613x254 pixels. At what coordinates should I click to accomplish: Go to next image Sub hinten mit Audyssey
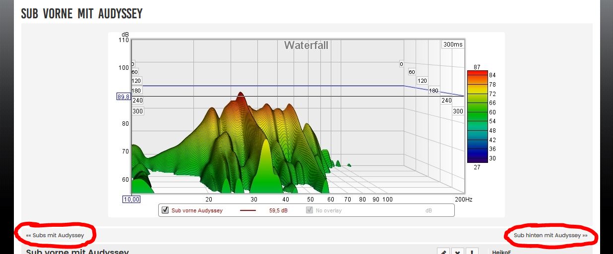(551, 235)
